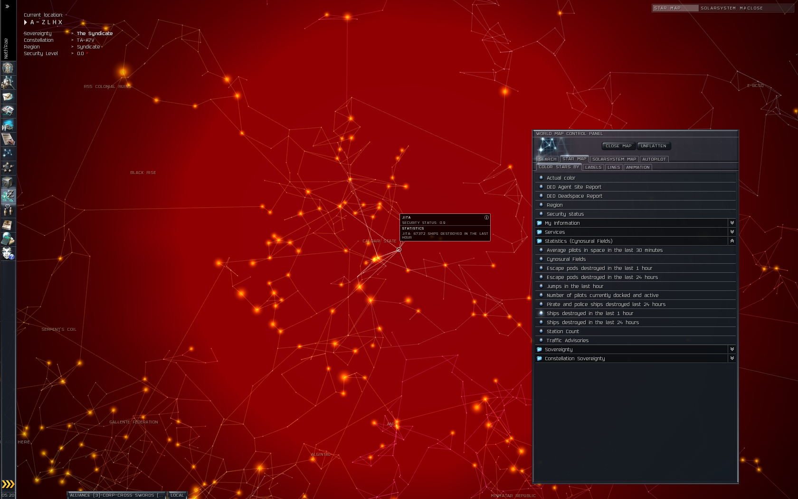The height and width of the screenshot is (499, 798).
Task: Expand the sidebar with the double-arrow icon
Action: click(x=7, y=6)
